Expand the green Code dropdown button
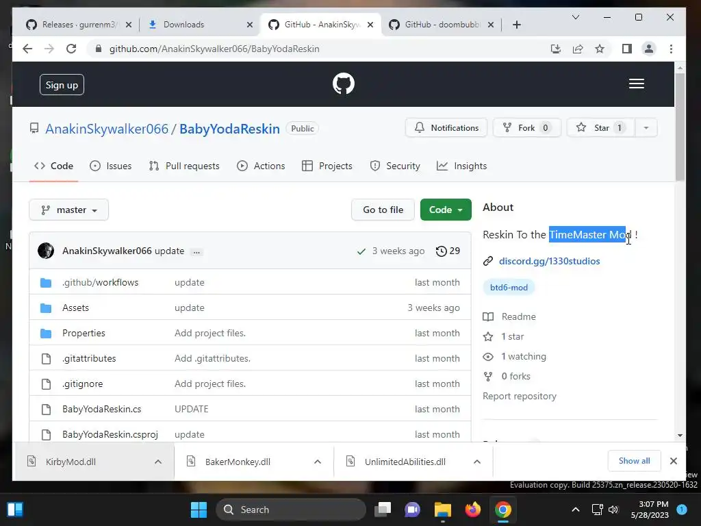Screen dimensions: 701x526 pyautogui.click(x=445, y=210)
